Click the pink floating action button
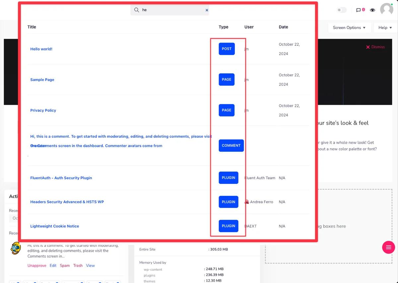 coord(388,247)
